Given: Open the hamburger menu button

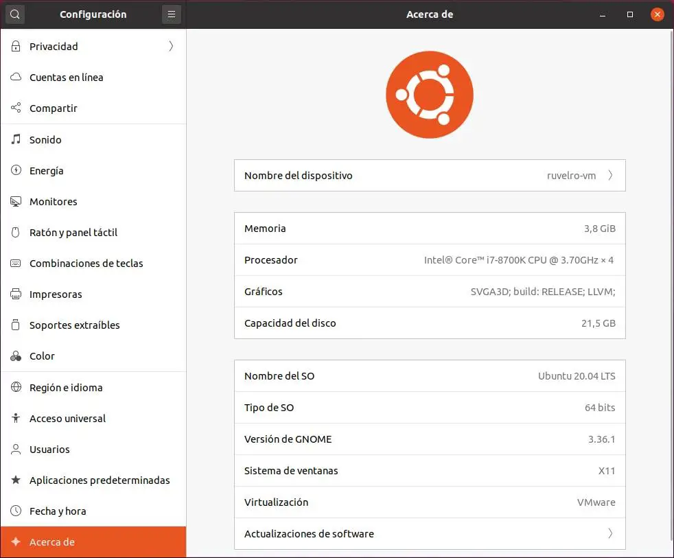Looking at the screenshot, I should [x=172, y=14].
